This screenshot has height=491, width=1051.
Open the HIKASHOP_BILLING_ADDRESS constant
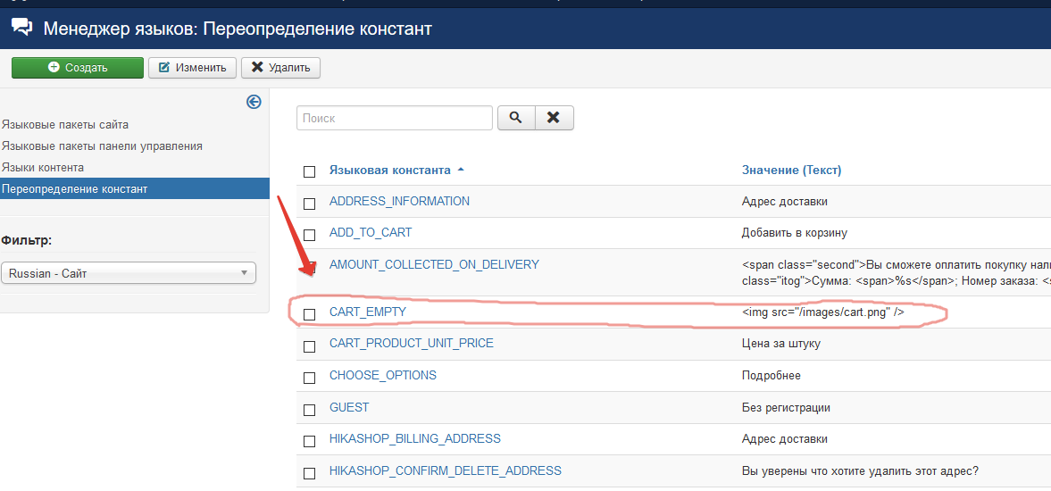pos(414,438)
